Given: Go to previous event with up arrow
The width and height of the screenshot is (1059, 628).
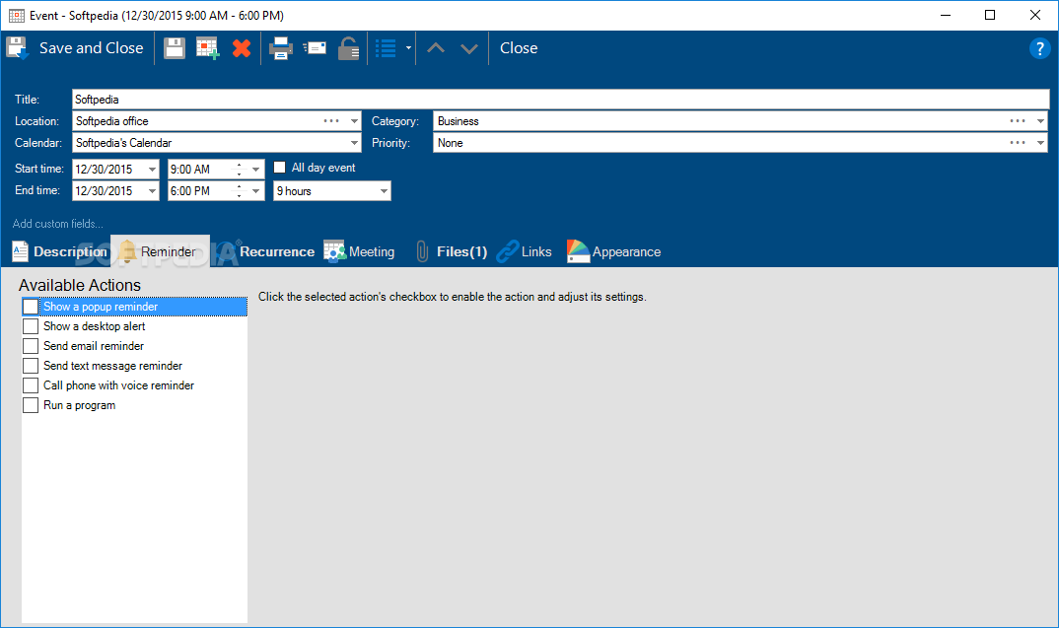Looking at the screenshot, I should tap(436, 48).
